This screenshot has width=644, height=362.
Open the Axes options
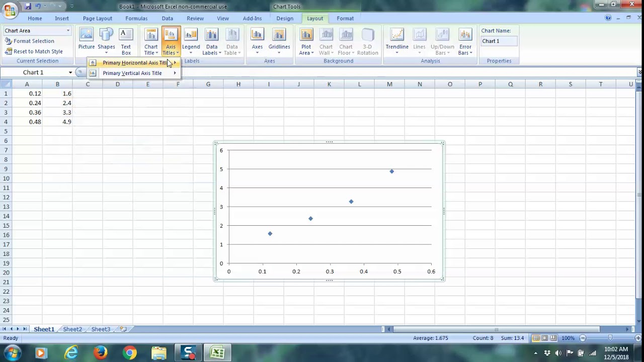pos(257,42)
